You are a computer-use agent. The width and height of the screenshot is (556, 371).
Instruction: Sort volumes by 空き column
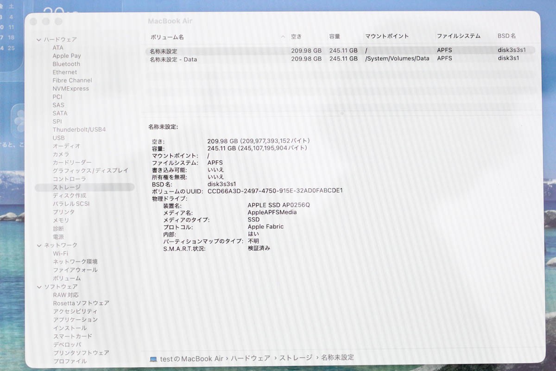(x=297, y=36)
